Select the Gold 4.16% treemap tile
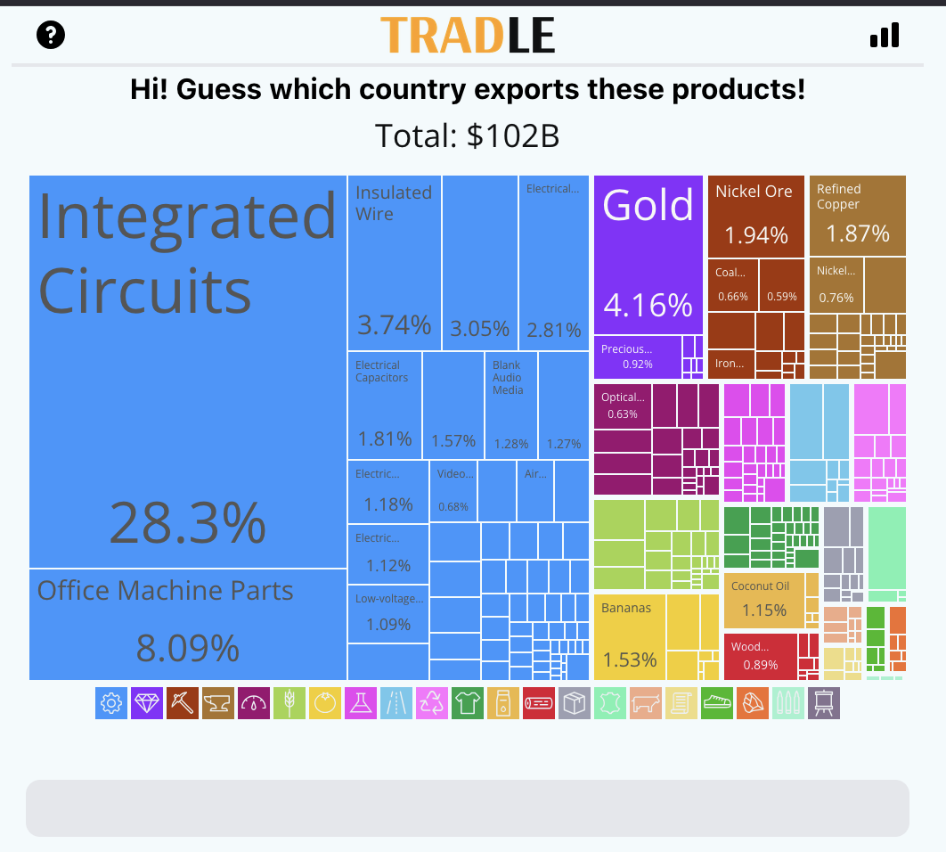Viewport: 946px width, 852px height. [x=648, y=255]
